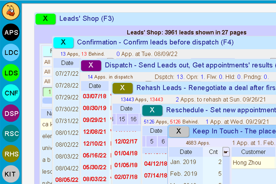Click page 15 in Rehash panel
The image size is (276, 184).
122,119
